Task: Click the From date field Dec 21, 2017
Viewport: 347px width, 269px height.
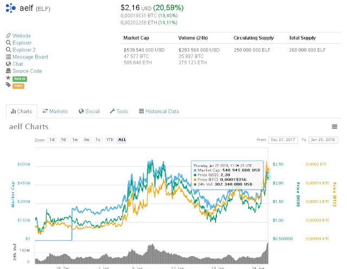Action: [283, 140]
